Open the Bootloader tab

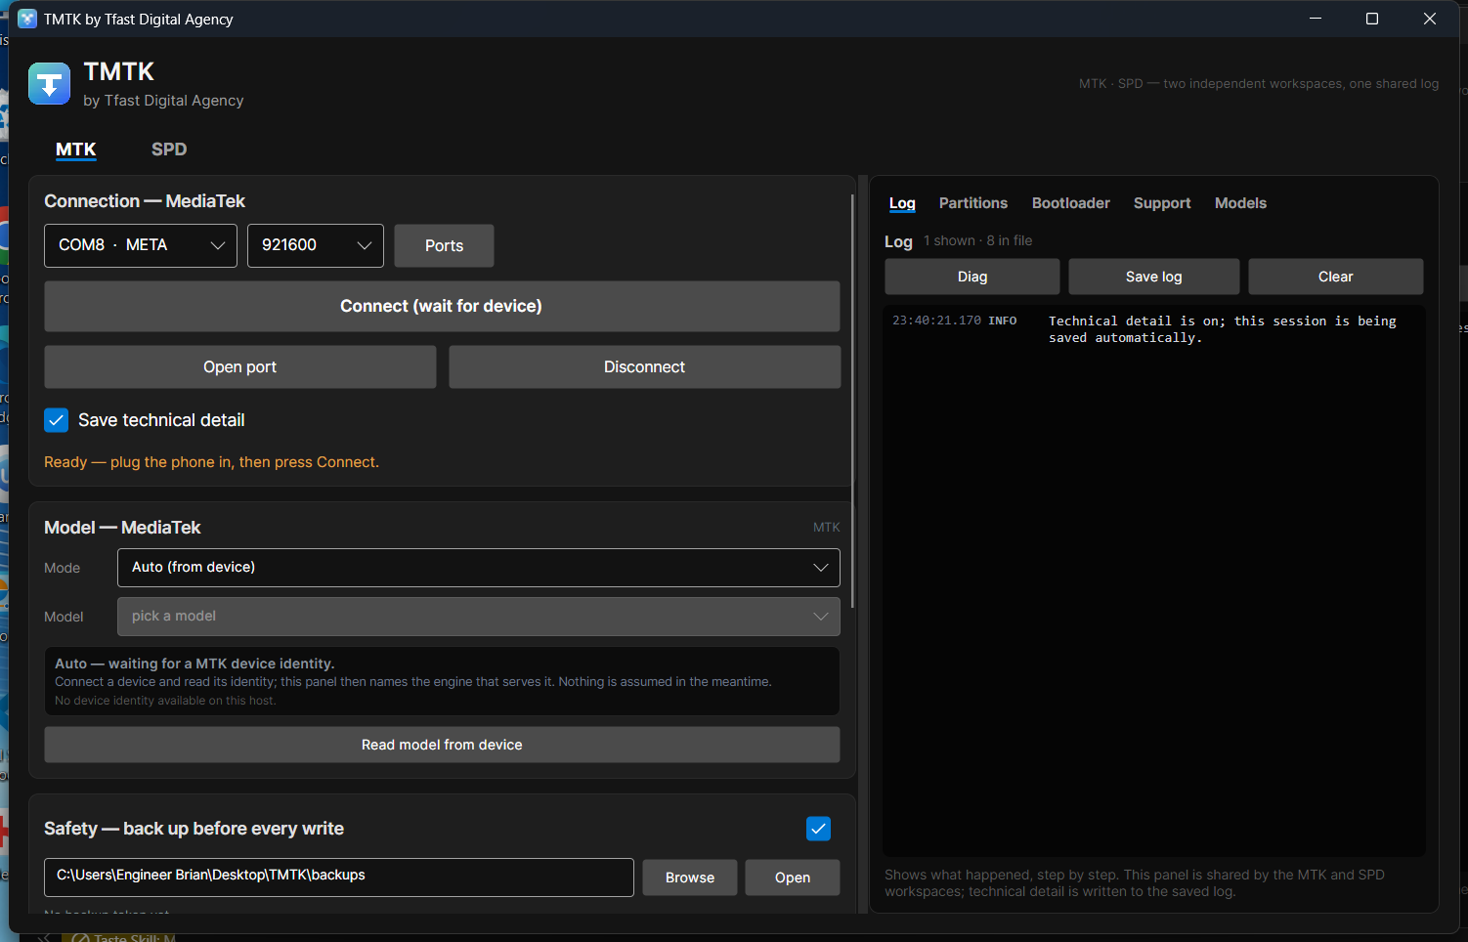click(x=1071, y=203)
